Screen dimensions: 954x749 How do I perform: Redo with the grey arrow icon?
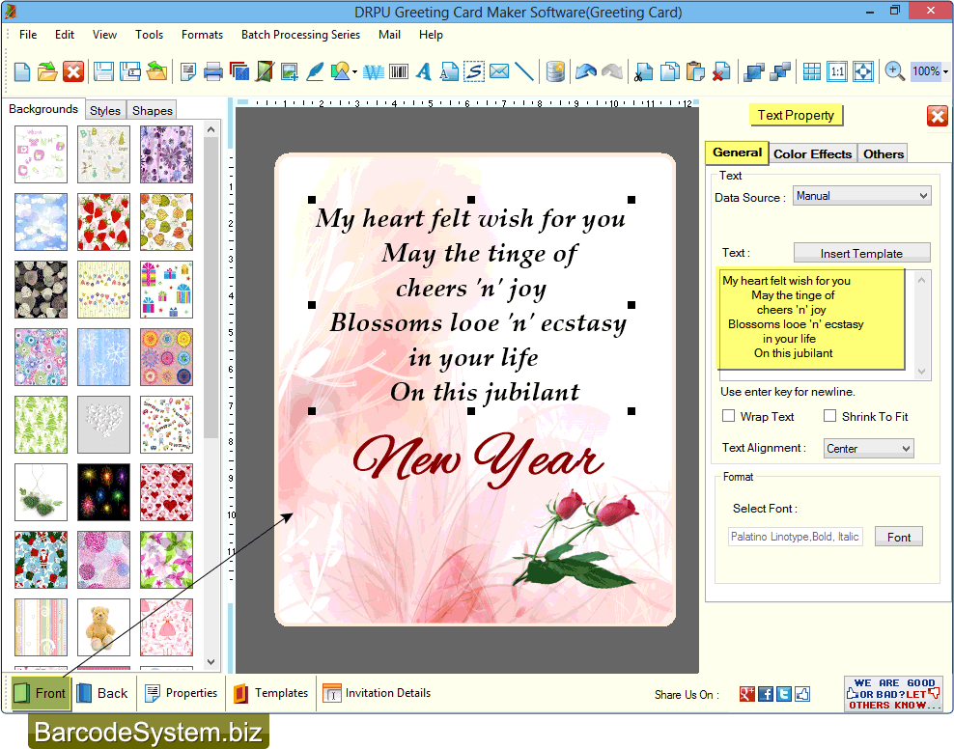coord(612,71)
